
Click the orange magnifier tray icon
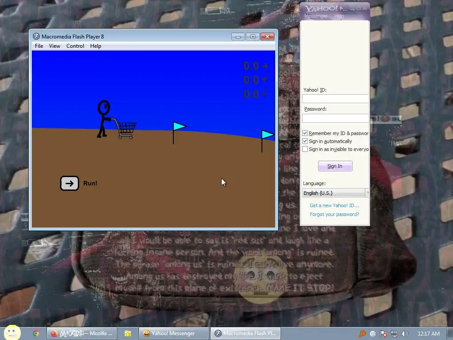[362, 334]
